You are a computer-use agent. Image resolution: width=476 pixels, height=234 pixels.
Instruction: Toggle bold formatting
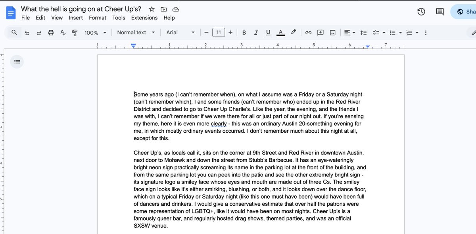pyautogui.click(x=244, y=33)
